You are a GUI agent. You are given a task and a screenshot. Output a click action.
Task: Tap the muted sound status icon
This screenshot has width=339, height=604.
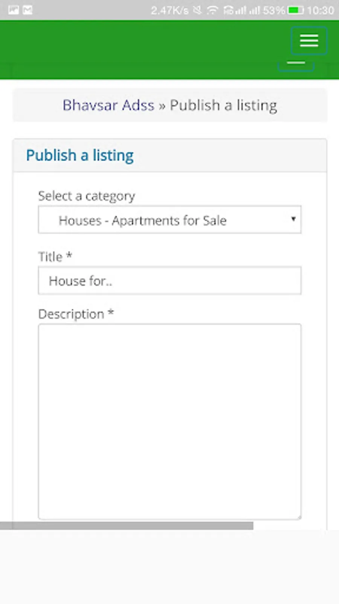click(197, 10)
